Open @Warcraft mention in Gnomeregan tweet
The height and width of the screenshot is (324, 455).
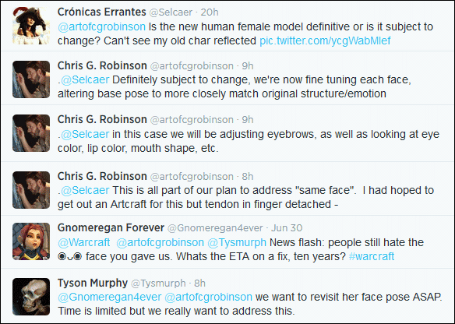pos(84,242)
